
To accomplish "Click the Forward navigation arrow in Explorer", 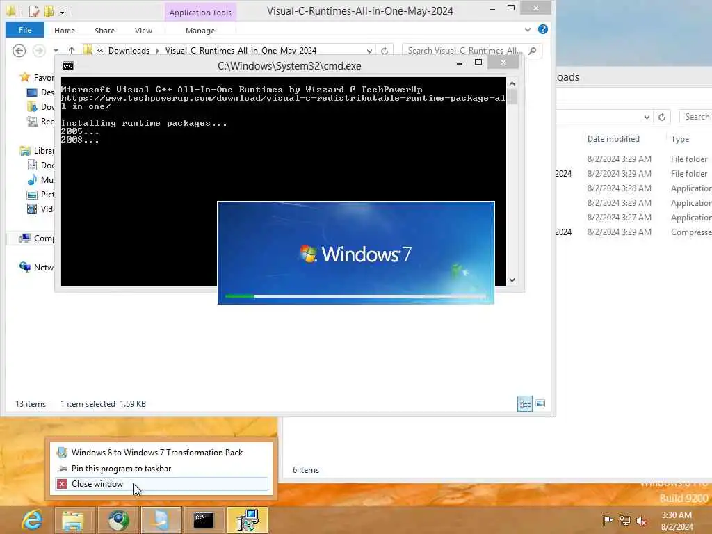I will click(x=39, y=50).
